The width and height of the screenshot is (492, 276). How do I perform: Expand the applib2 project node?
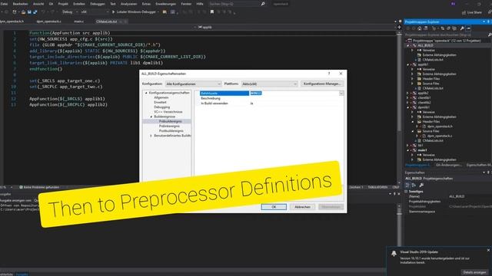(x=408, y=93)
